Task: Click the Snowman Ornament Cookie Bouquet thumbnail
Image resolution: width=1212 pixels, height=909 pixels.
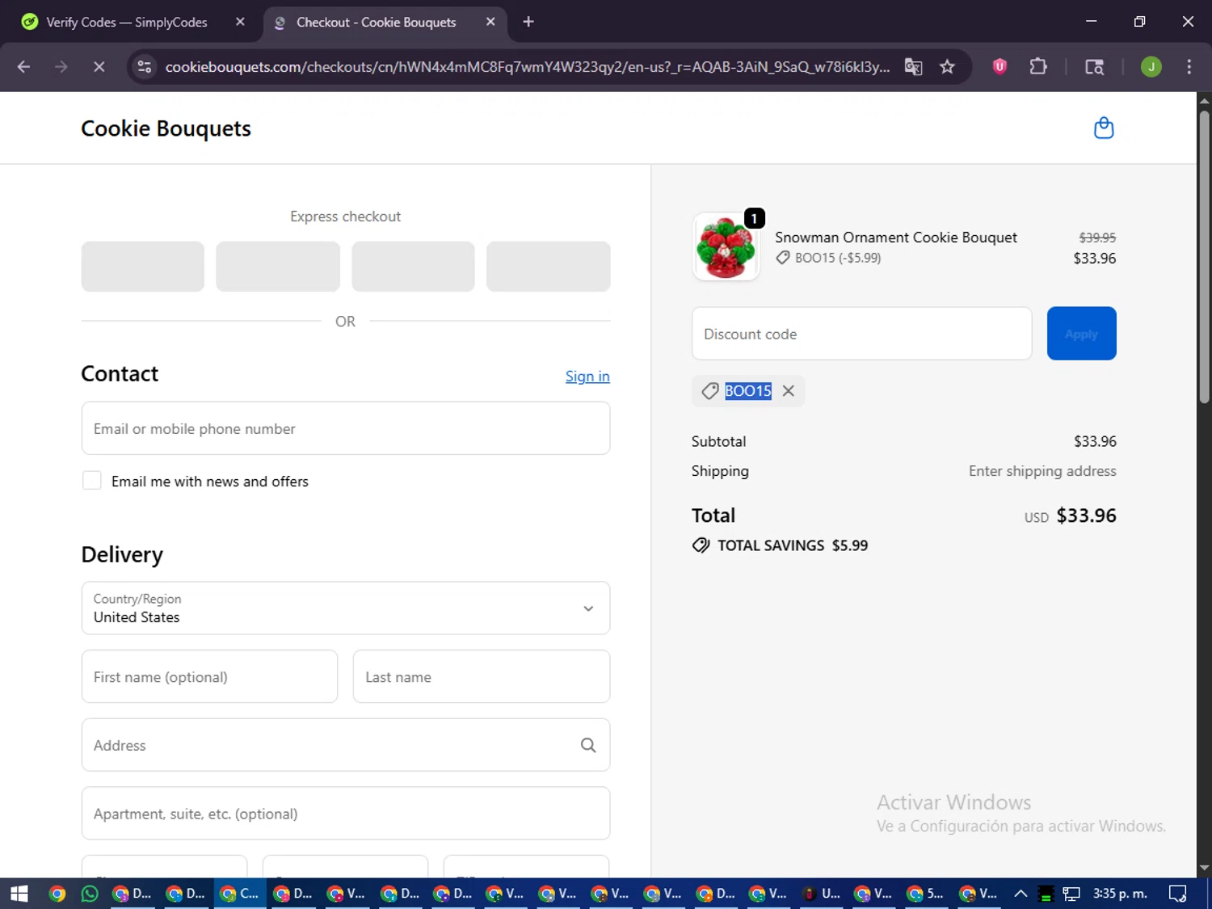Action: pos(726,247)
